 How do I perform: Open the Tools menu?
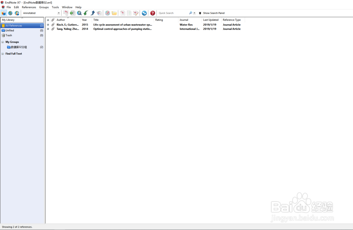55,7
